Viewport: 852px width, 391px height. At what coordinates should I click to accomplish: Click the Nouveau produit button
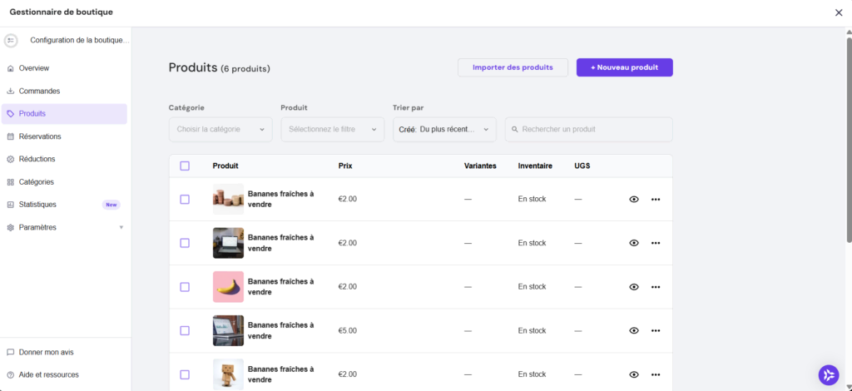click(624, 67)
